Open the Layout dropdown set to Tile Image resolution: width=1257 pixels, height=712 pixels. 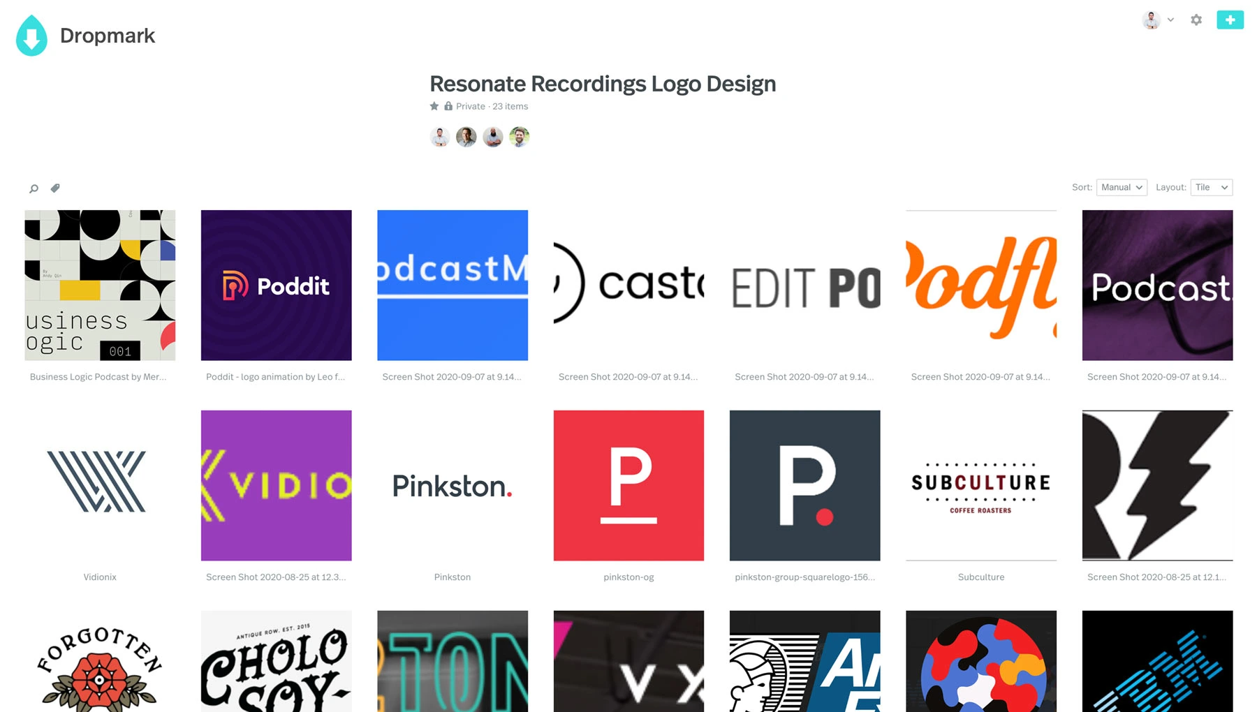(1212, 187)
